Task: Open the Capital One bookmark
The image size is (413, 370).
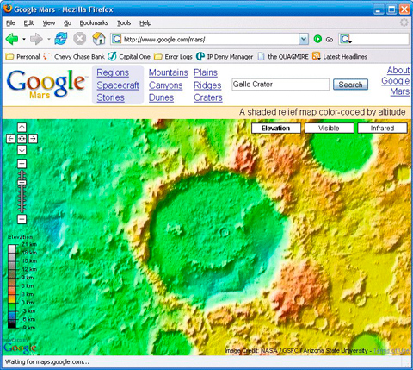Action: (129, 57)
